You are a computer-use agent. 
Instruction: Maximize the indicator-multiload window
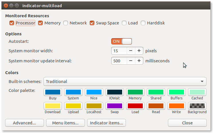tap(17, 5)
